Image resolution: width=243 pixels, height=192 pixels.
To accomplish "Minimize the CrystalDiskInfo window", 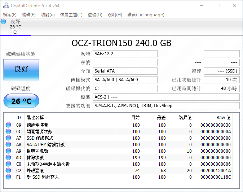I will pyautogui.click(x=202, y=5).
